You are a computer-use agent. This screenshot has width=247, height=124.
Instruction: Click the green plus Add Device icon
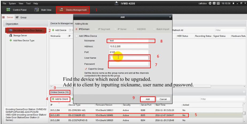53,30
